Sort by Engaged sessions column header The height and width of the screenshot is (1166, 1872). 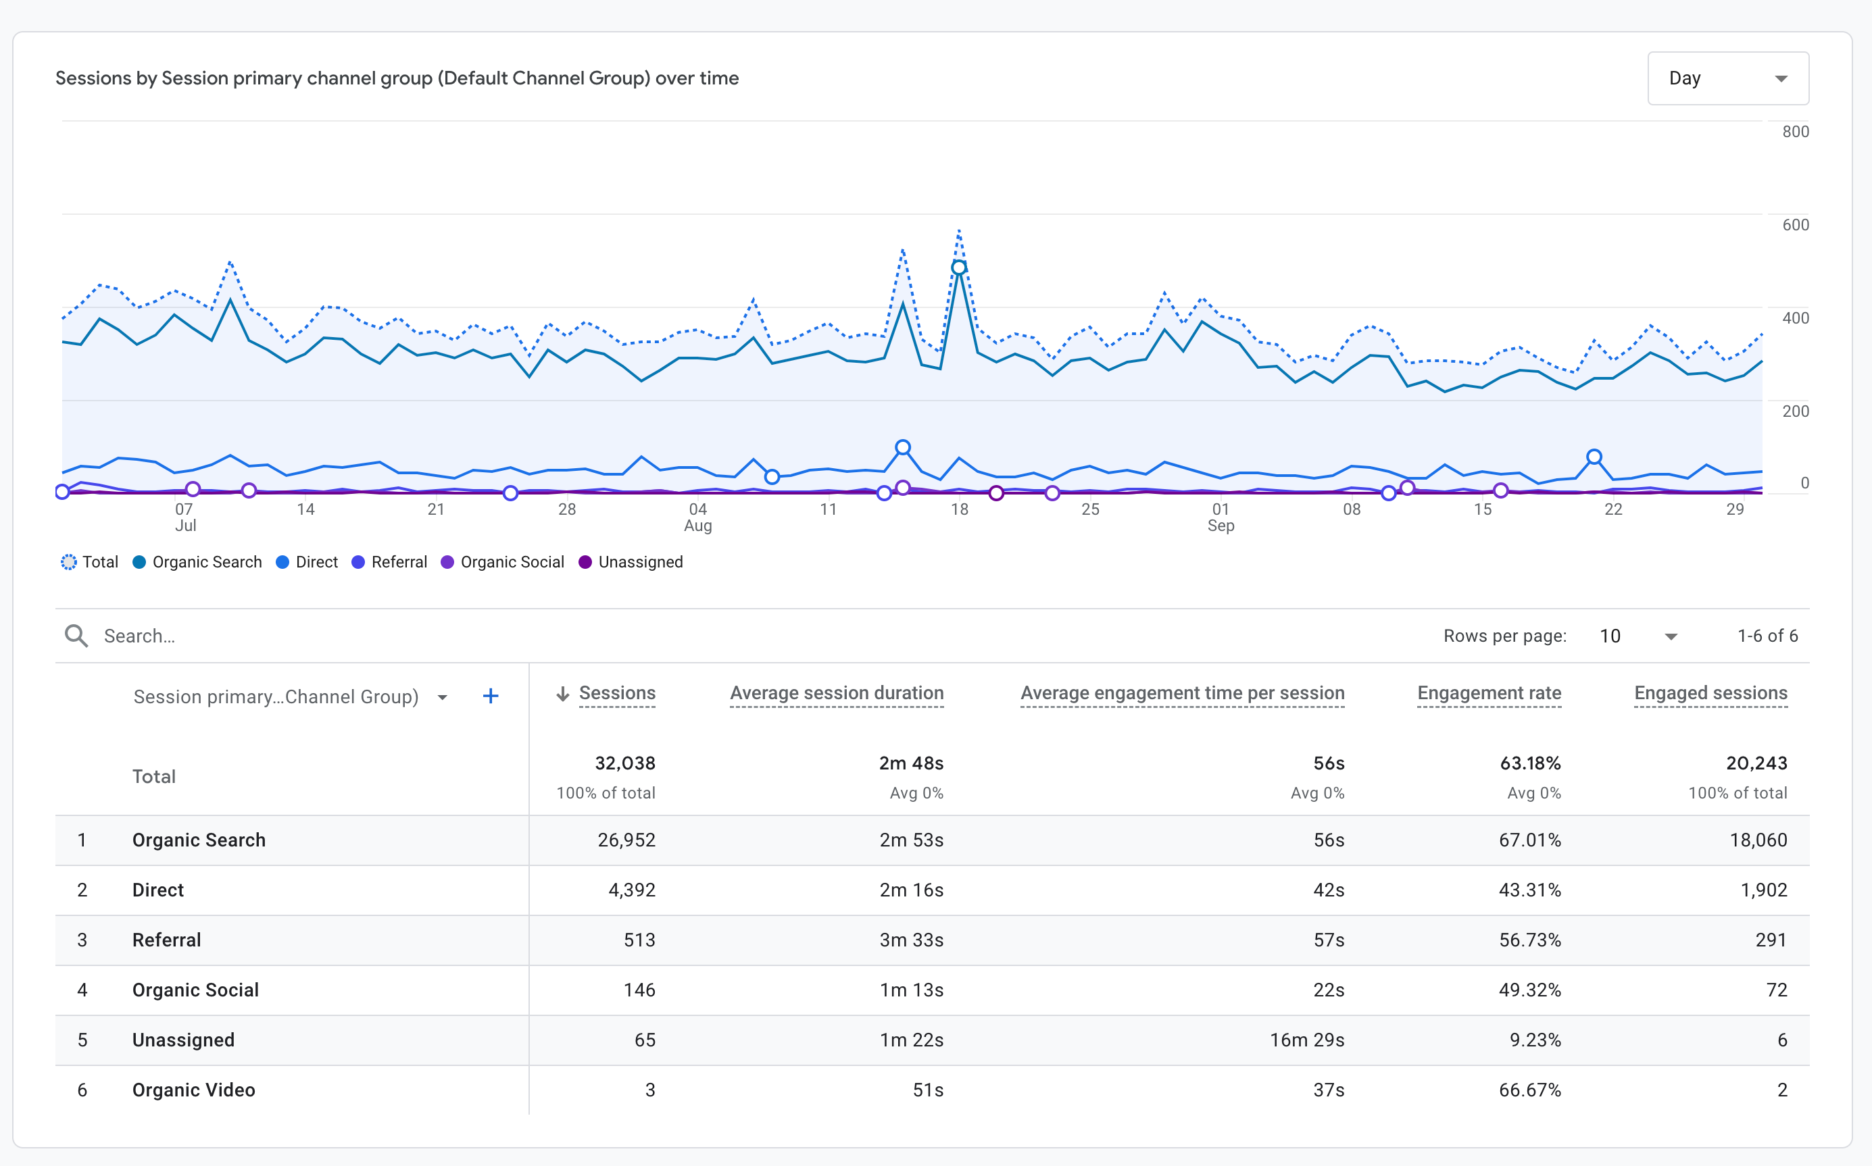point(1710,693)
